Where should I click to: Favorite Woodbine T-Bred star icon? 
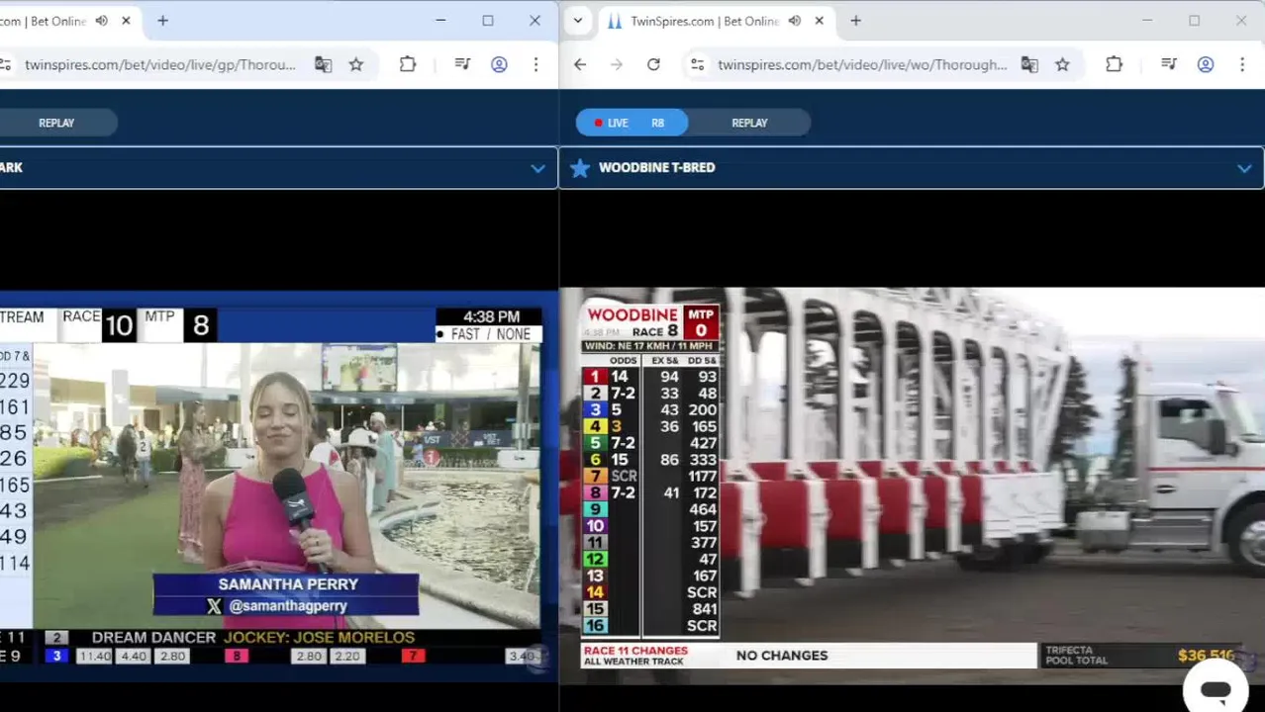point(580,168)
